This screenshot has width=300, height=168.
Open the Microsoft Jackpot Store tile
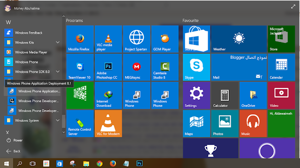click(x=281, y=39)
